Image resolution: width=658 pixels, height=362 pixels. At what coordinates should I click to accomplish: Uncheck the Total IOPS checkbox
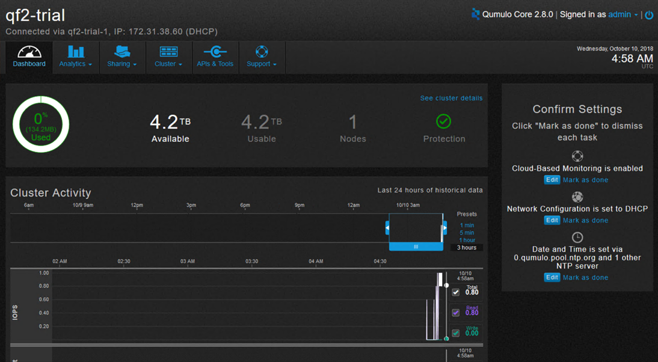[x=455, y=292]
